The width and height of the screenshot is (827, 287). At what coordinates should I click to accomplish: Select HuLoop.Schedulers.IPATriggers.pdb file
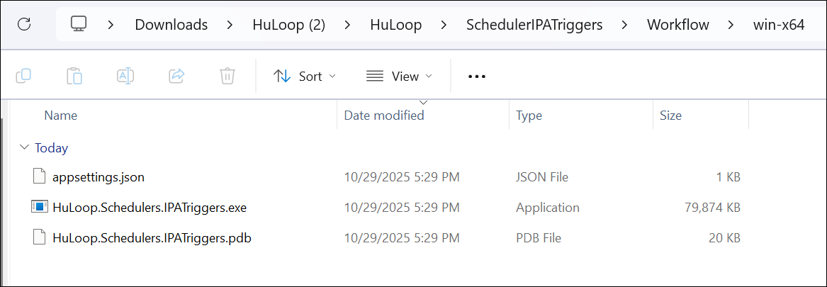(152, 238)
